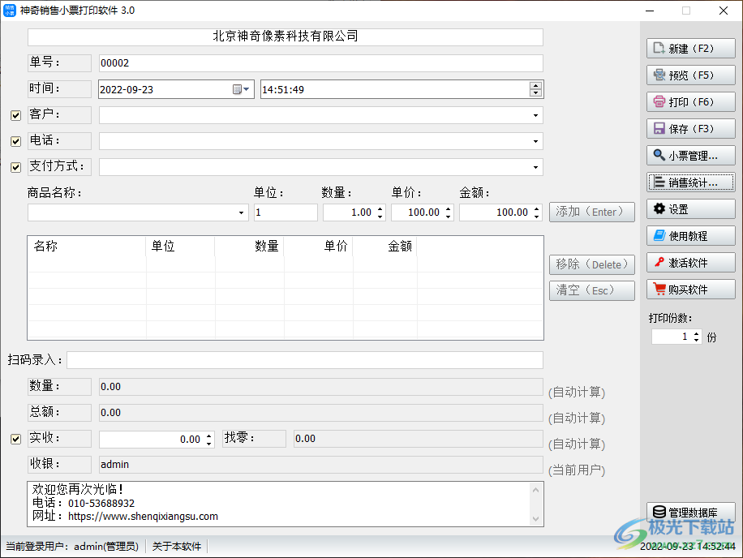Click the receipt management magnifier icon
743x558 pixels.
[659, 155]
